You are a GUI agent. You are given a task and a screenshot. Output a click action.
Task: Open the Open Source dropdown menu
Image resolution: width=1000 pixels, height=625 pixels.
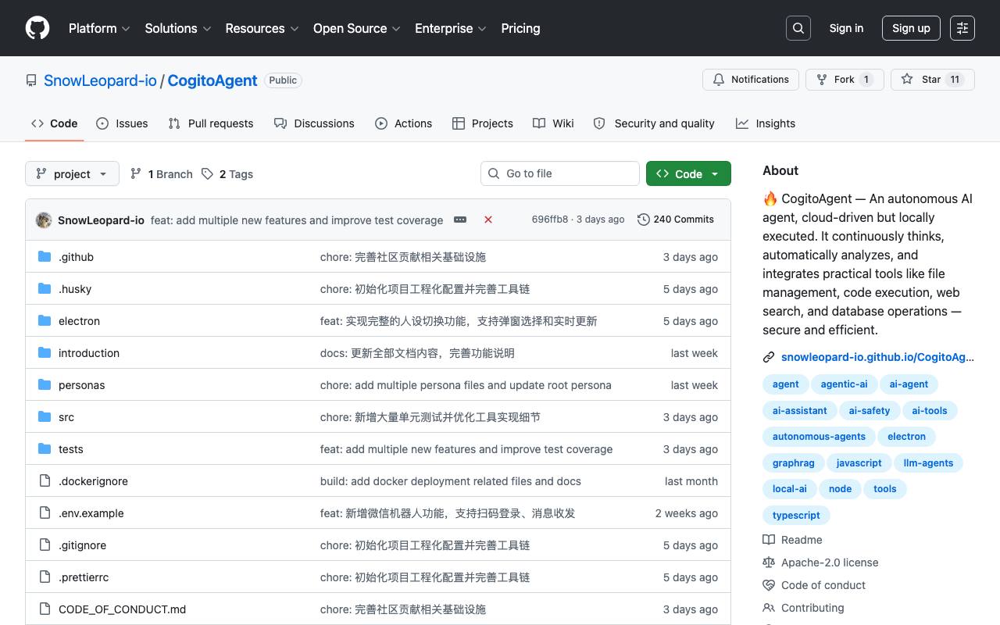(x=357, y=28)
